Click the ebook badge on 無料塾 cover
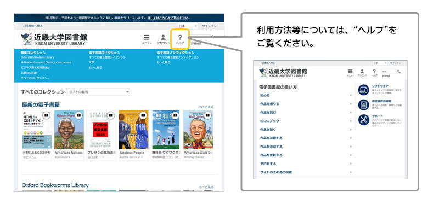This screenshot has width=439, height=204. tap(175, 115)
